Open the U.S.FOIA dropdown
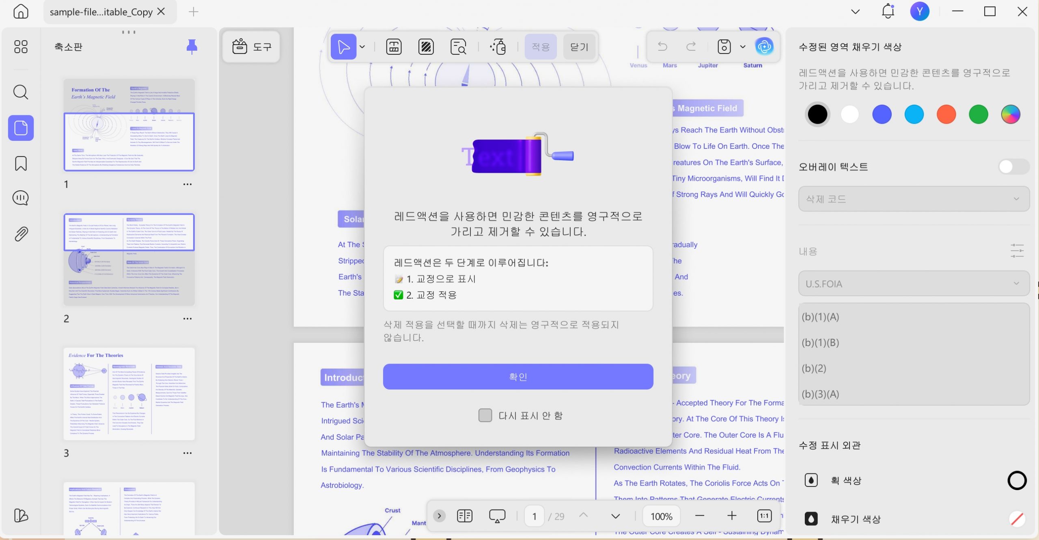 pyautogui.click(x=914, y=284)
